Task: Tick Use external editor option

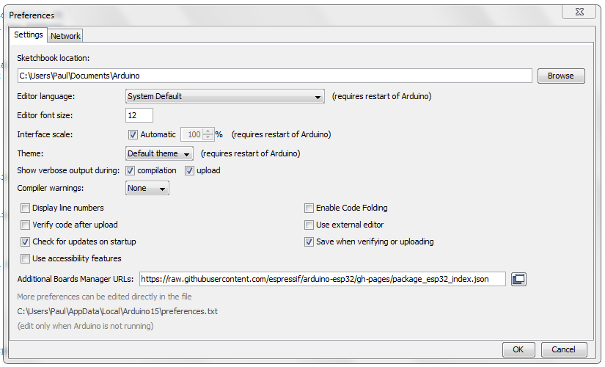Action: pos(309,225)
